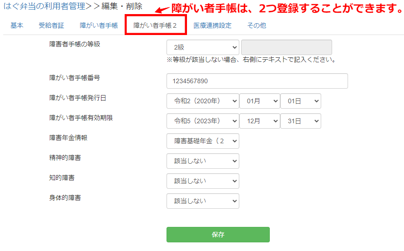Viewport: 404px width, 251px height.
Task: Open the 発行日 year dropdown 令和2（2020年）
Action: [x=202, y=101]
